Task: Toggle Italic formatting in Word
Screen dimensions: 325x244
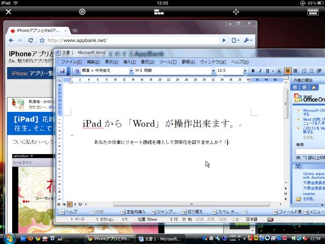Action: 261,71
